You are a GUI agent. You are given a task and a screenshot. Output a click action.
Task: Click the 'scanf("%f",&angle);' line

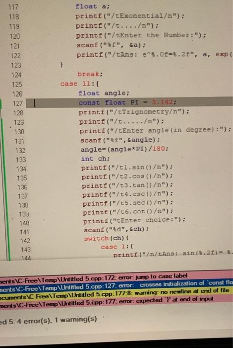coord(120,140)
